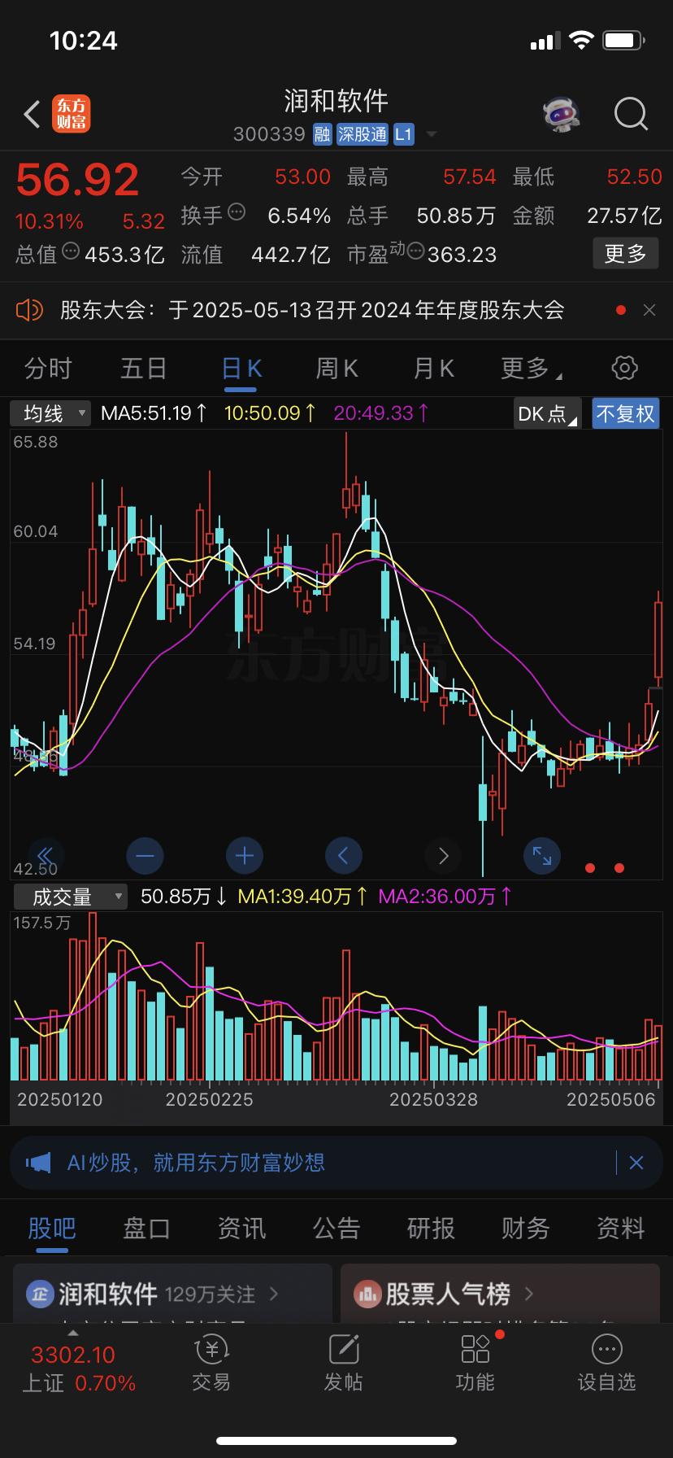
Task: Switch to 盘口 tab
Action: (x=146, y=1229)
